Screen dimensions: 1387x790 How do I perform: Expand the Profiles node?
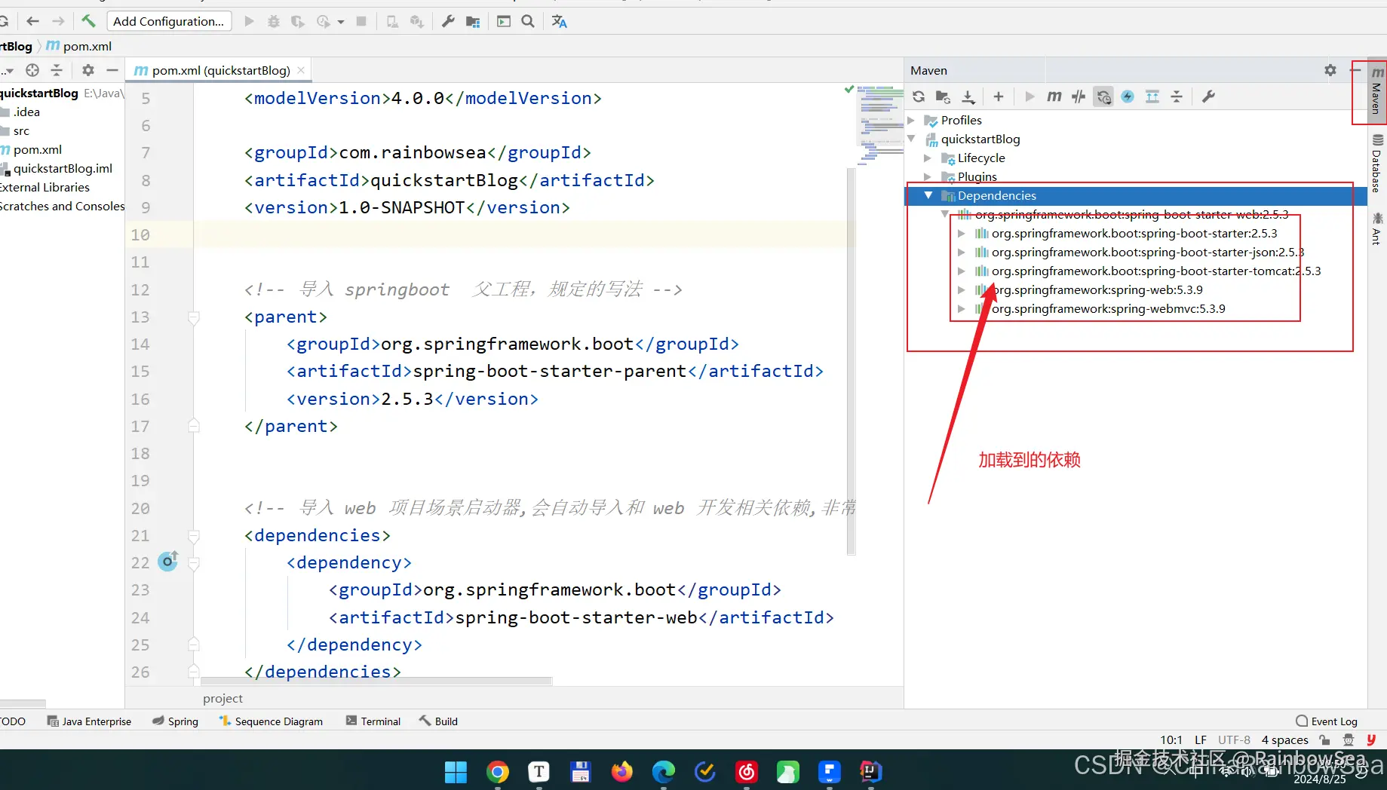tap(911, 120)
